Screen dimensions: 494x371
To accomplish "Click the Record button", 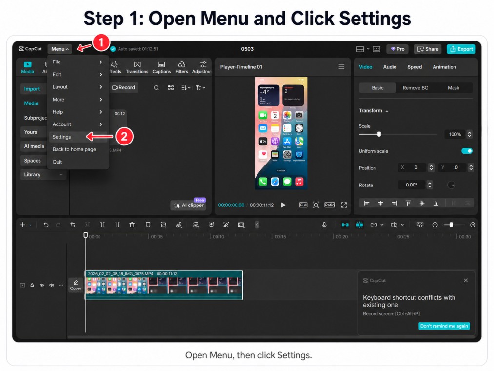I will pos(123,88).
